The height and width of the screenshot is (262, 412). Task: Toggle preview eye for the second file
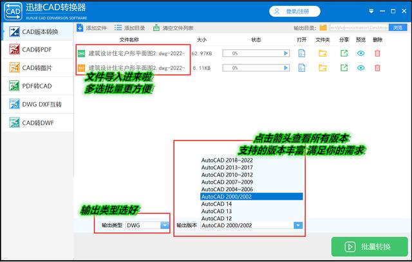click(x=360, y=67)
